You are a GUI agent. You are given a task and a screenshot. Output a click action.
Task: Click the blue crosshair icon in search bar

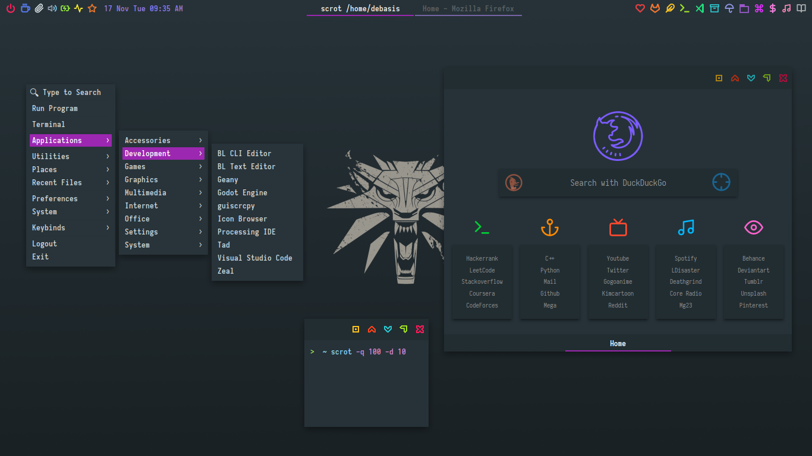point(721,182)
